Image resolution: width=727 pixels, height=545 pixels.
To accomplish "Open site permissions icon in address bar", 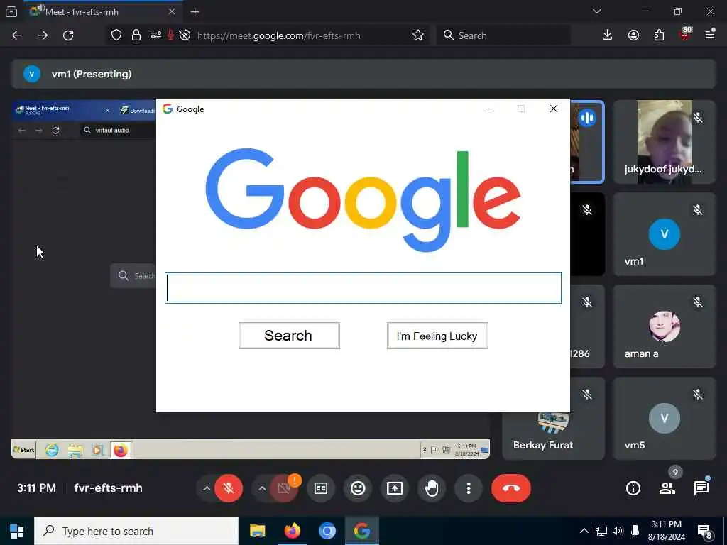I will 155,35.
